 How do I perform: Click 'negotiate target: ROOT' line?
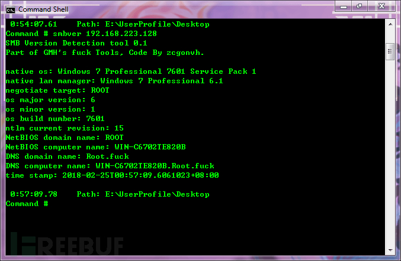tap(57, 90)
